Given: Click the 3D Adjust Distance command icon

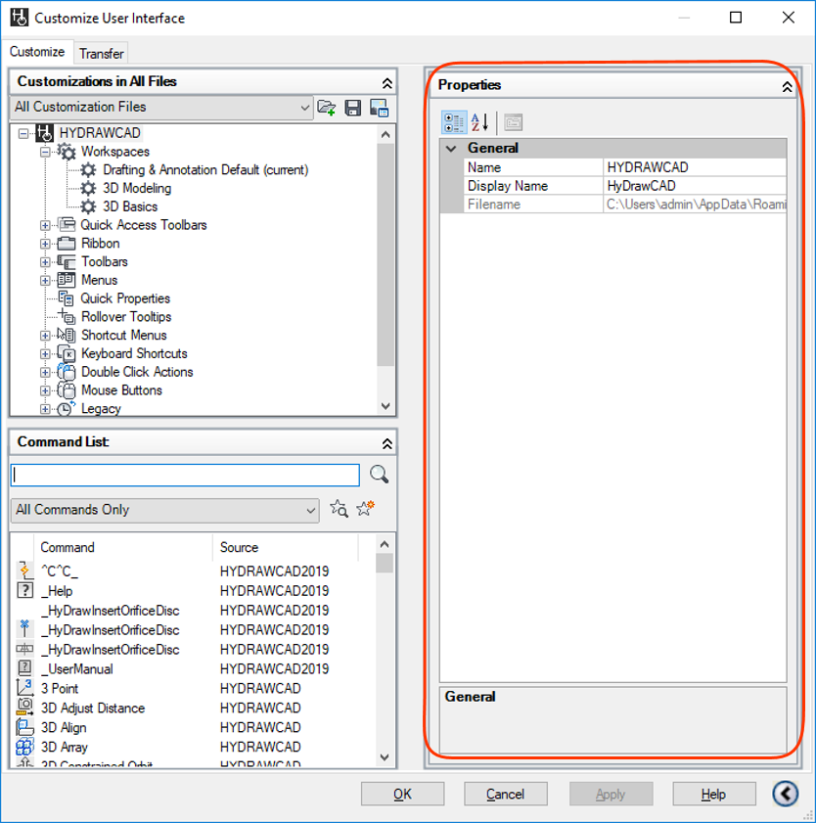Looking at the screenshot, I should click(x=24, y=707).
